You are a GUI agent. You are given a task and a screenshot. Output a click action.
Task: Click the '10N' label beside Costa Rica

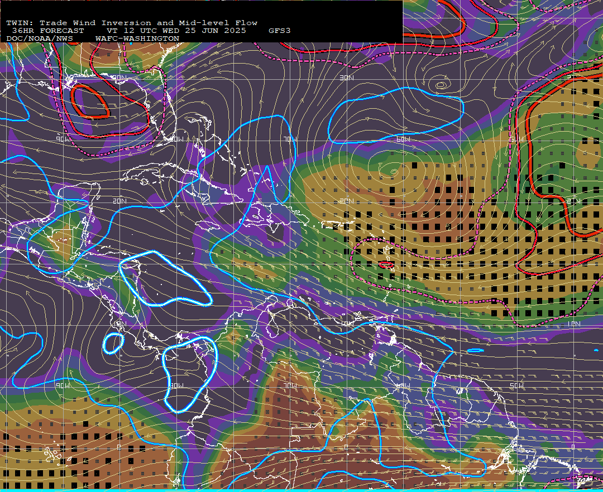coord(119,324)
